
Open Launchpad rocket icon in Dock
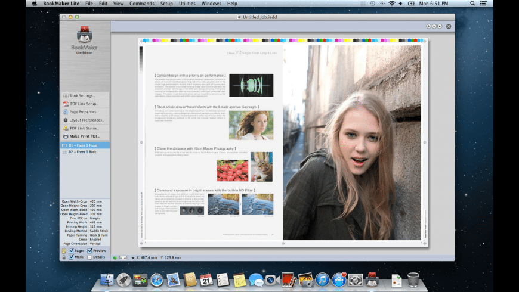[x=123, y=280]
